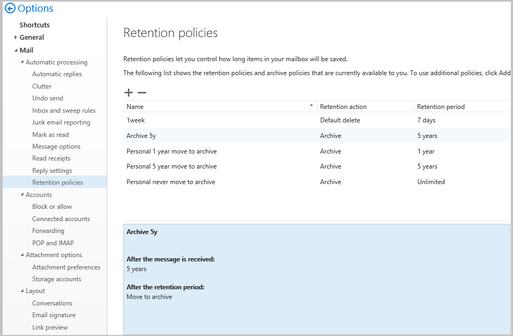The width and height of the screenshot is (513, 336).
Task: Open Clutter settings
Action: click(42, 86)
